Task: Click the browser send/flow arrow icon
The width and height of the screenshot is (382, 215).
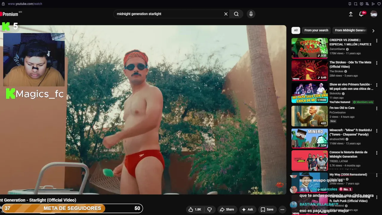Action: 373,4
